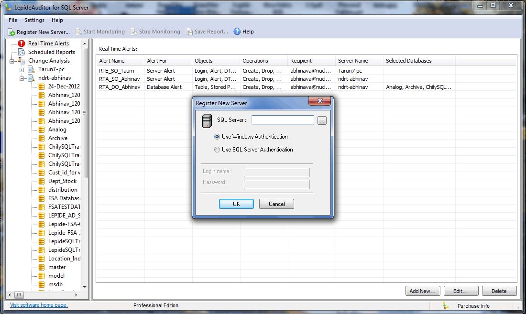Image resolution: width=526 pixels, height=314 pixels.
Task: Open the Settings menu
Action: (34, 20)
